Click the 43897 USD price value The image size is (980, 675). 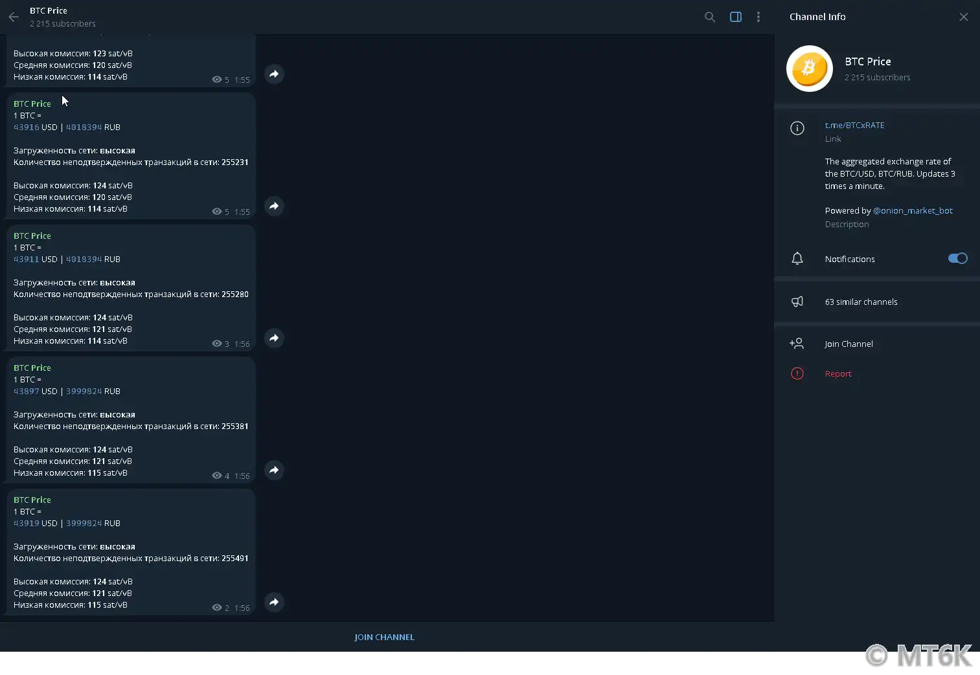pyautogui.click(x=27, y=392)
